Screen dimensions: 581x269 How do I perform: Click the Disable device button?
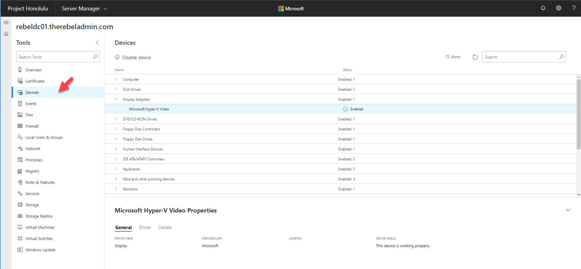point(133,57)
